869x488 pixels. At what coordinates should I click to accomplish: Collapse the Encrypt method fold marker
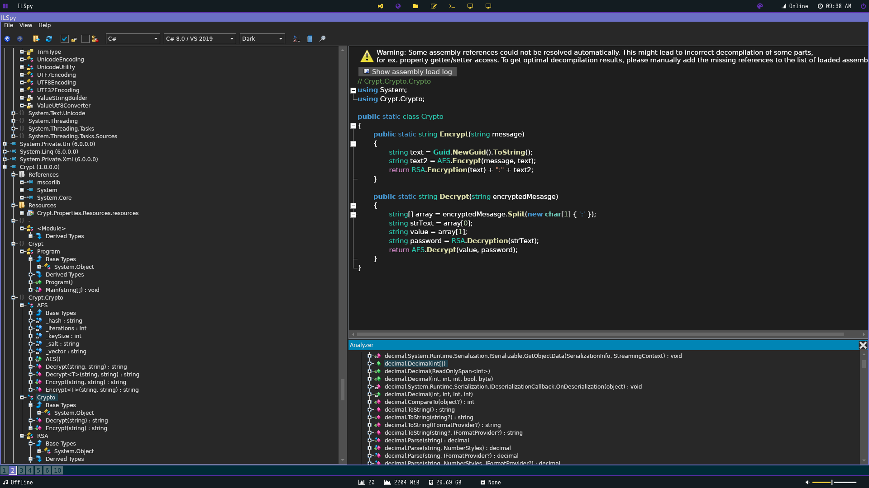click(353, 144)
